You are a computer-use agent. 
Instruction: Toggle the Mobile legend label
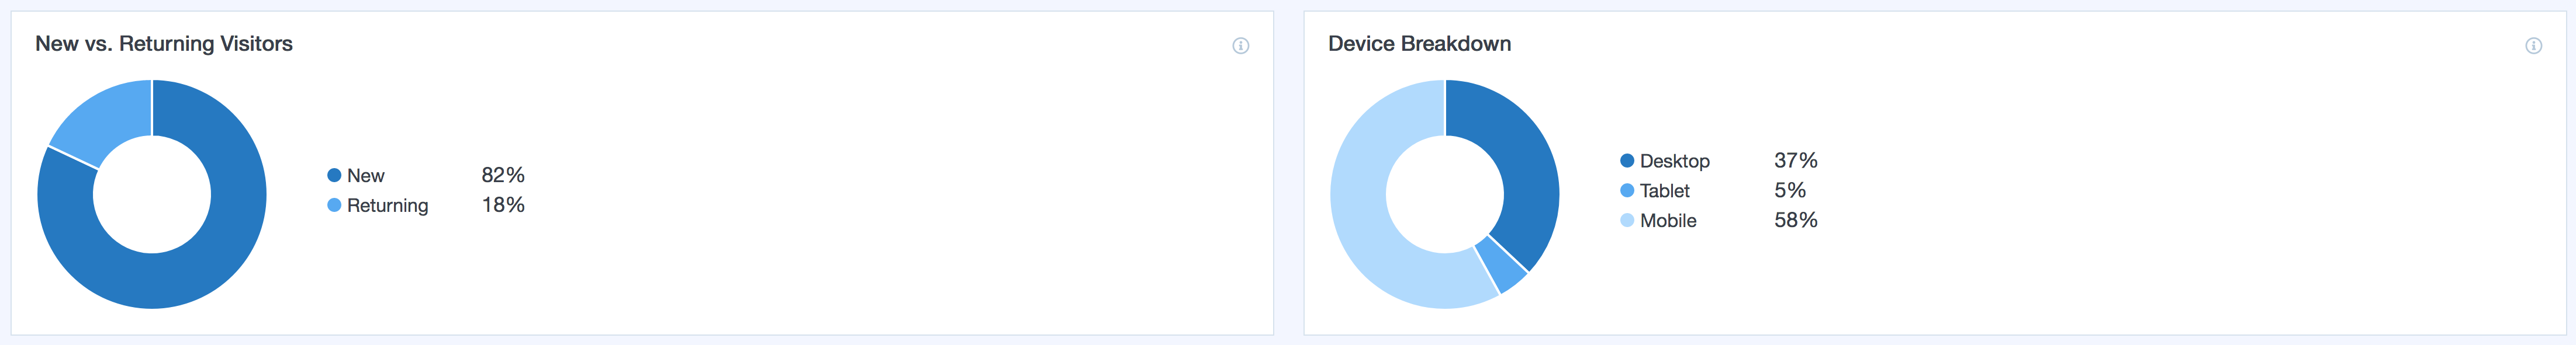(1668, 221)
